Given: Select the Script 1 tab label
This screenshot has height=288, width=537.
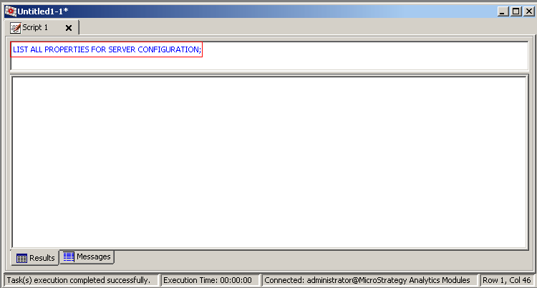Looking at the screenshot, I should pyautogui.click(x=37, y=27).
